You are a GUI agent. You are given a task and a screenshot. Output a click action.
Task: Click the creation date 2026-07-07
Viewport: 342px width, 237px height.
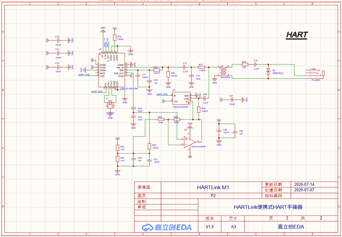304,190
